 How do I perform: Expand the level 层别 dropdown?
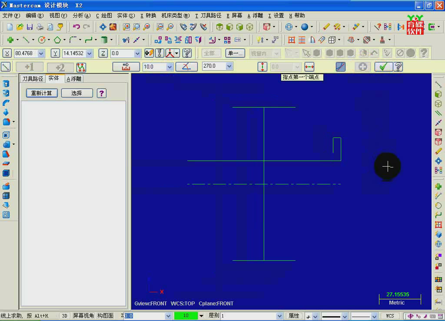point(279,316)
